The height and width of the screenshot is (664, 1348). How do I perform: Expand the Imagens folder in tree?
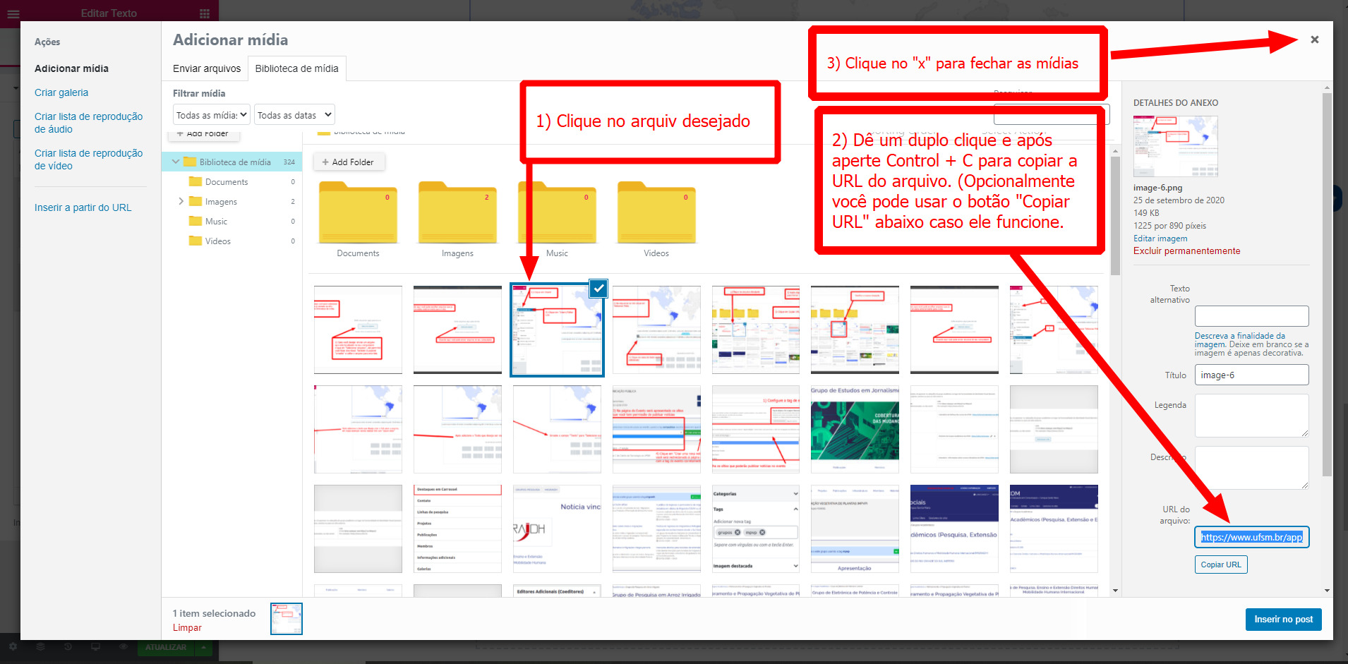(x=181, y=202)
